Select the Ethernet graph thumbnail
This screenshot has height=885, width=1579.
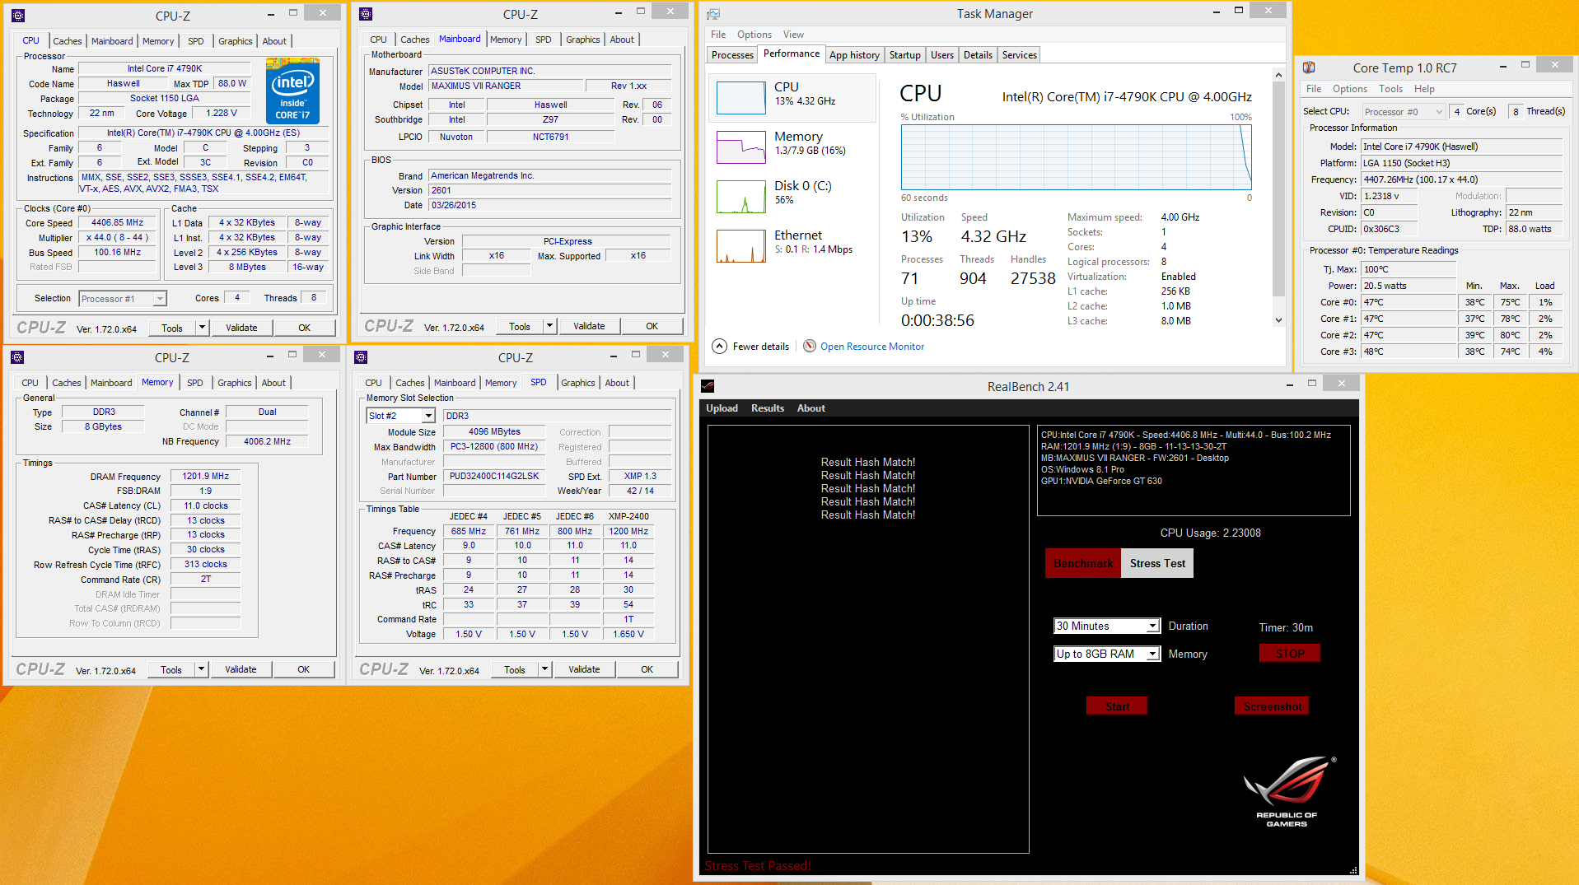click(x=741, y=246)
